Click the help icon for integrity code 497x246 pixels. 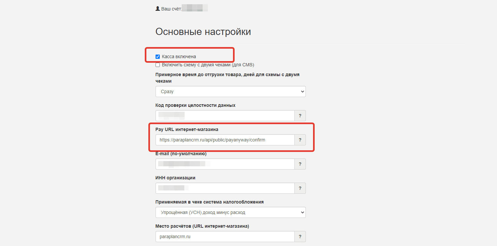coord(300,116)
